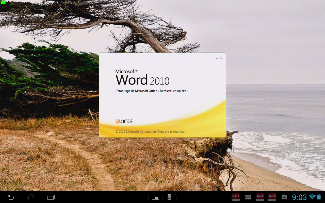Minimize the Word 2010 splash window

click(x=217, y=58)
